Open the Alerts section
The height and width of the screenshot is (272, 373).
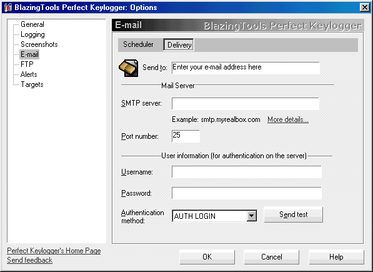[x=29, y=74]
